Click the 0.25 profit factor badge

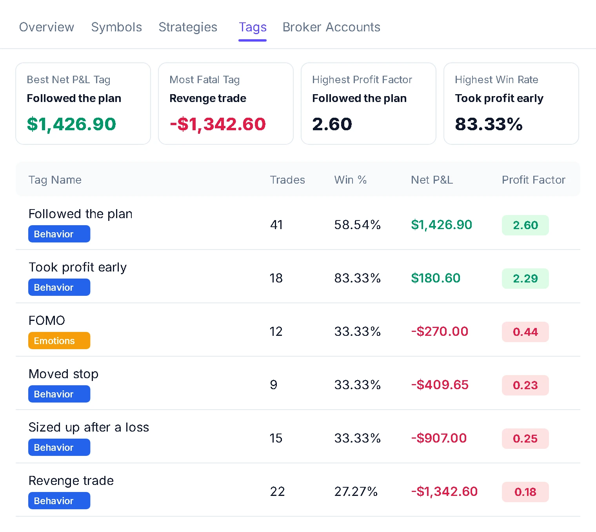[x=525, y=439]
